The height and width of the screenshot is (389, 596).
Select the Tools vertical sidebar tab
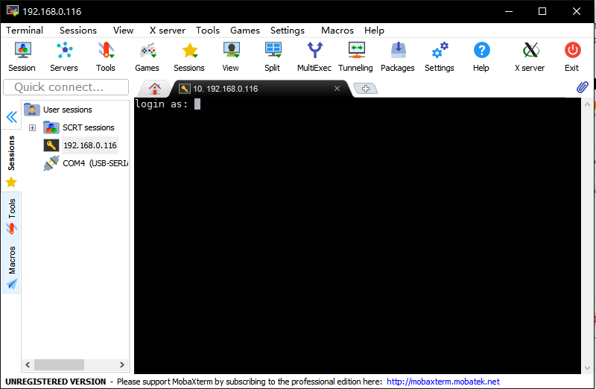pyautogui.click(x=11, y=215)
